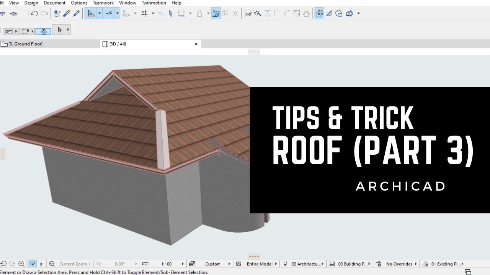
Task: Open the Help menu
Action: 176,3
